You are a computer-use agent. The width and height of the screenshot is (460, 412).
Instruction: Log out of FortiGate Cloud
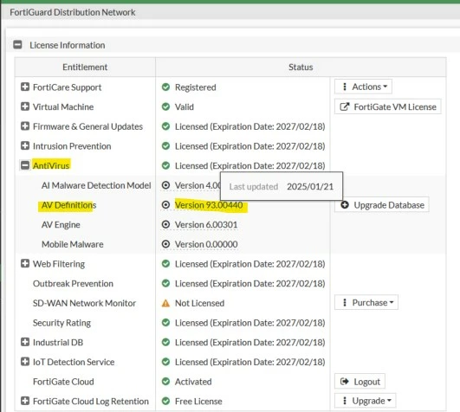360,382
